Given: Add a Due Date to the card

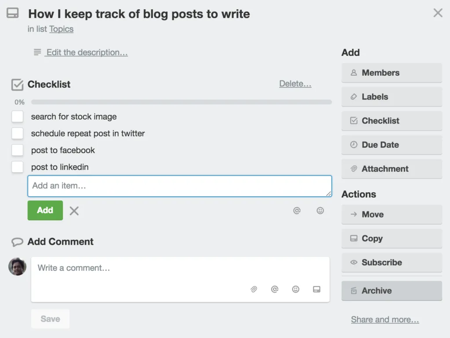Looking at the screenshot, I should tap(391, 144).
